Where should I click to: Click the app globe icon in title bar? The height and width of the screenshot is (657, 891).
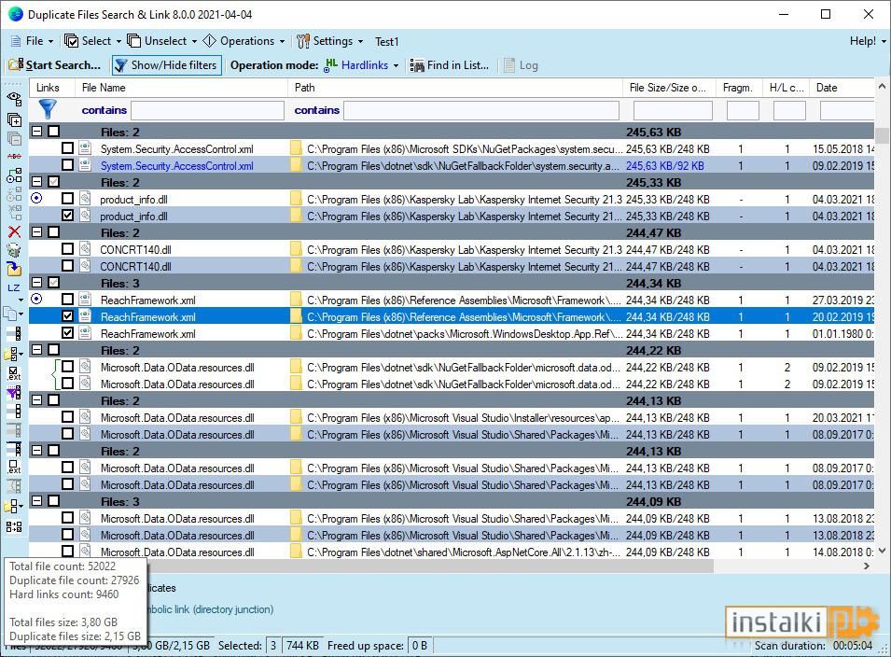(x=16, y=14)
